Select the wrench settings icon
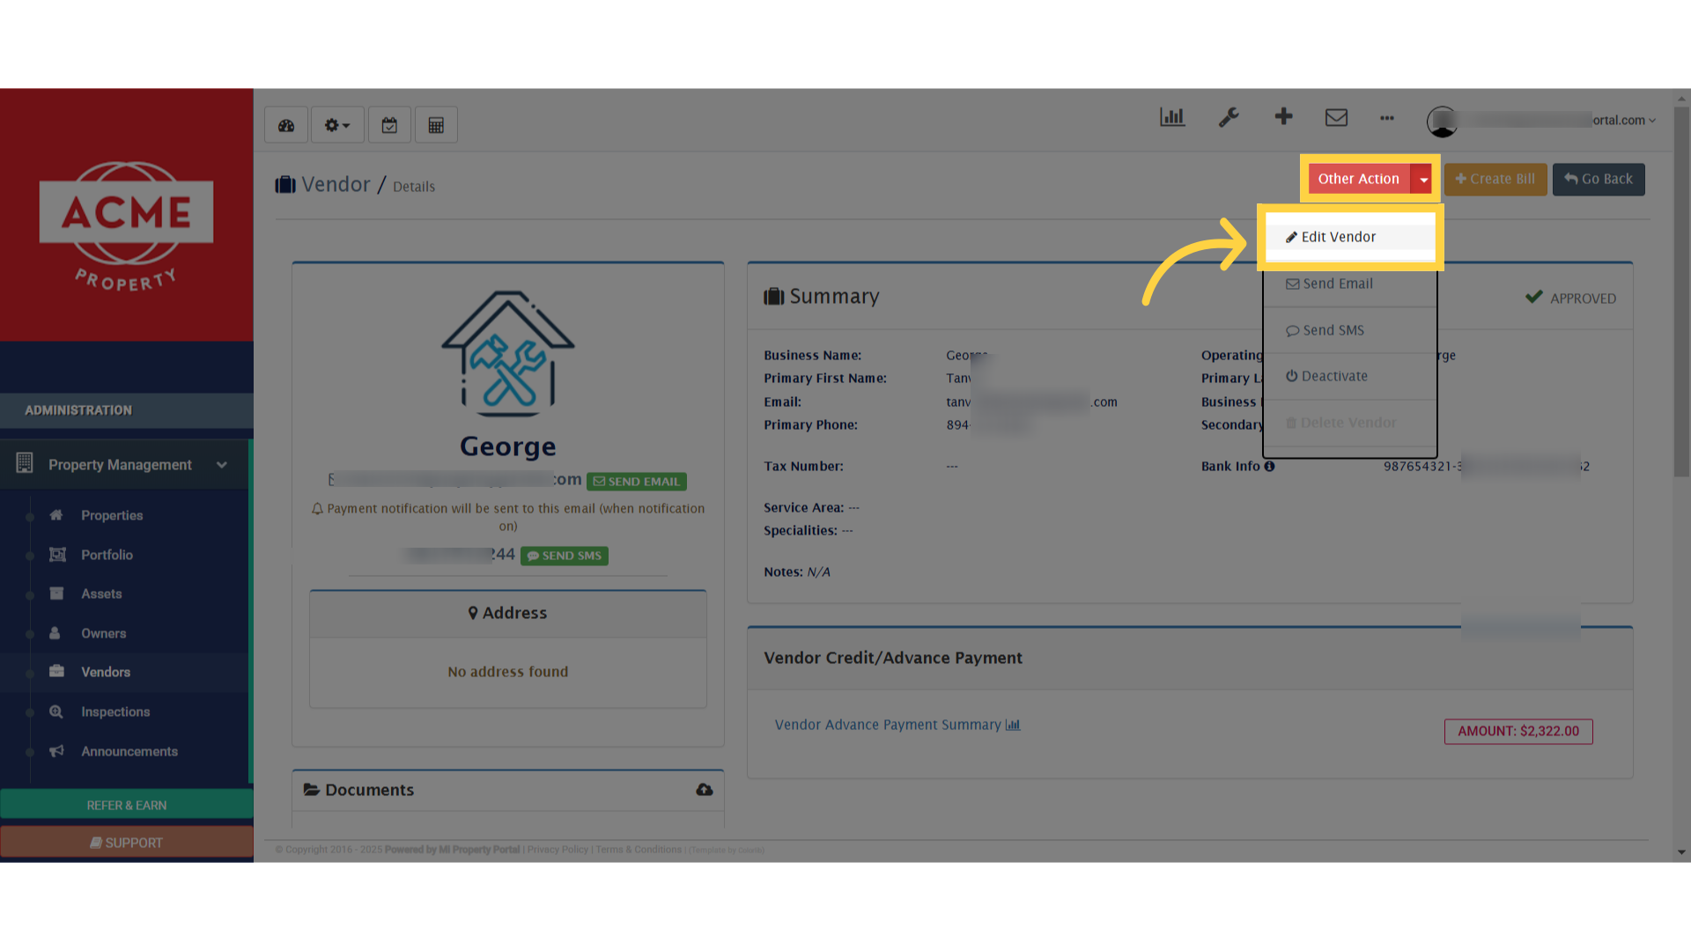The height and width of the screenshot is (951, 1691). tap(1229, 117)
